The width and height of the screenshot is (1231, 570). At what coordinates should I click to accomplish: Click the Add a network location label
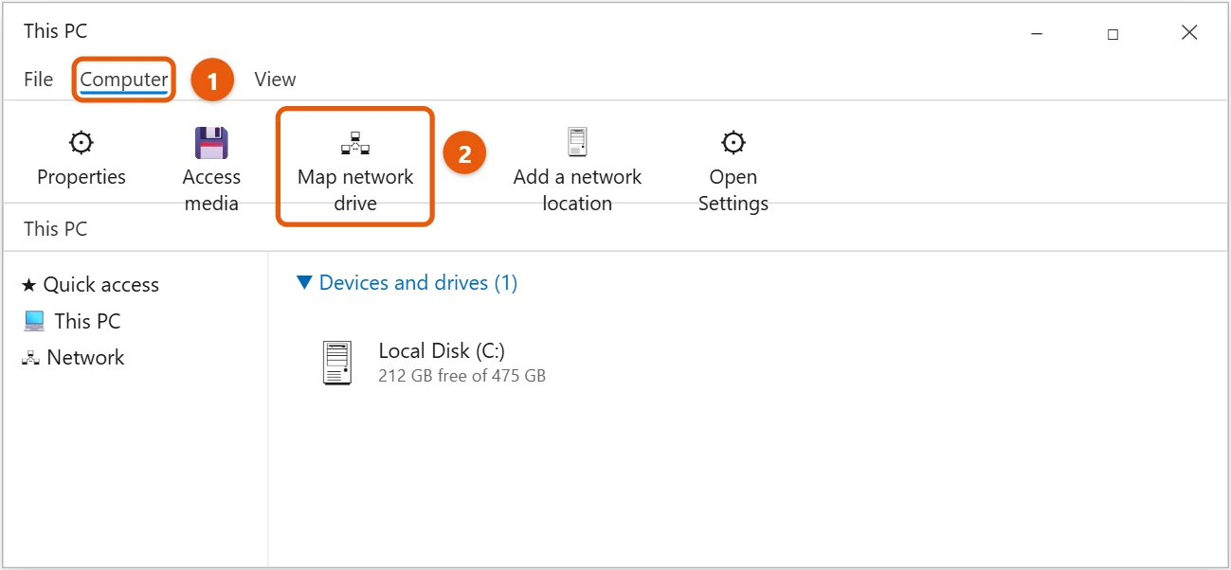577,190
